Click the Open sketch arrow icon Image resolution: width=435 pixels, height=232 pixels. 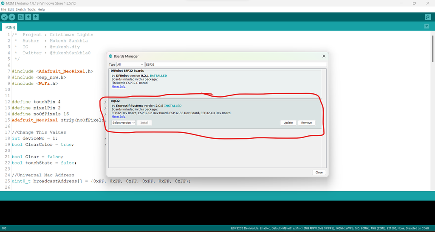click(x=28, y=17)
